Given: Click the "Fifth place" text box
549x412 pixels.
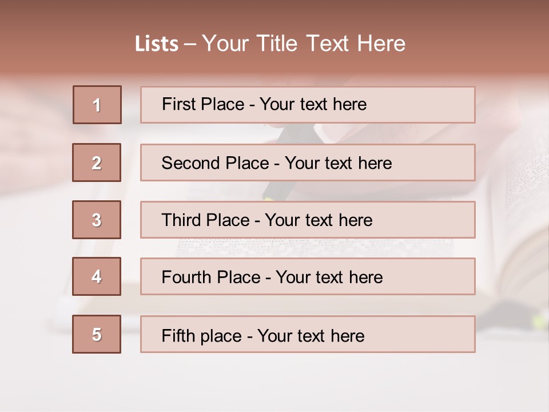Looking at the screenshot, I should tap(308, 334).
